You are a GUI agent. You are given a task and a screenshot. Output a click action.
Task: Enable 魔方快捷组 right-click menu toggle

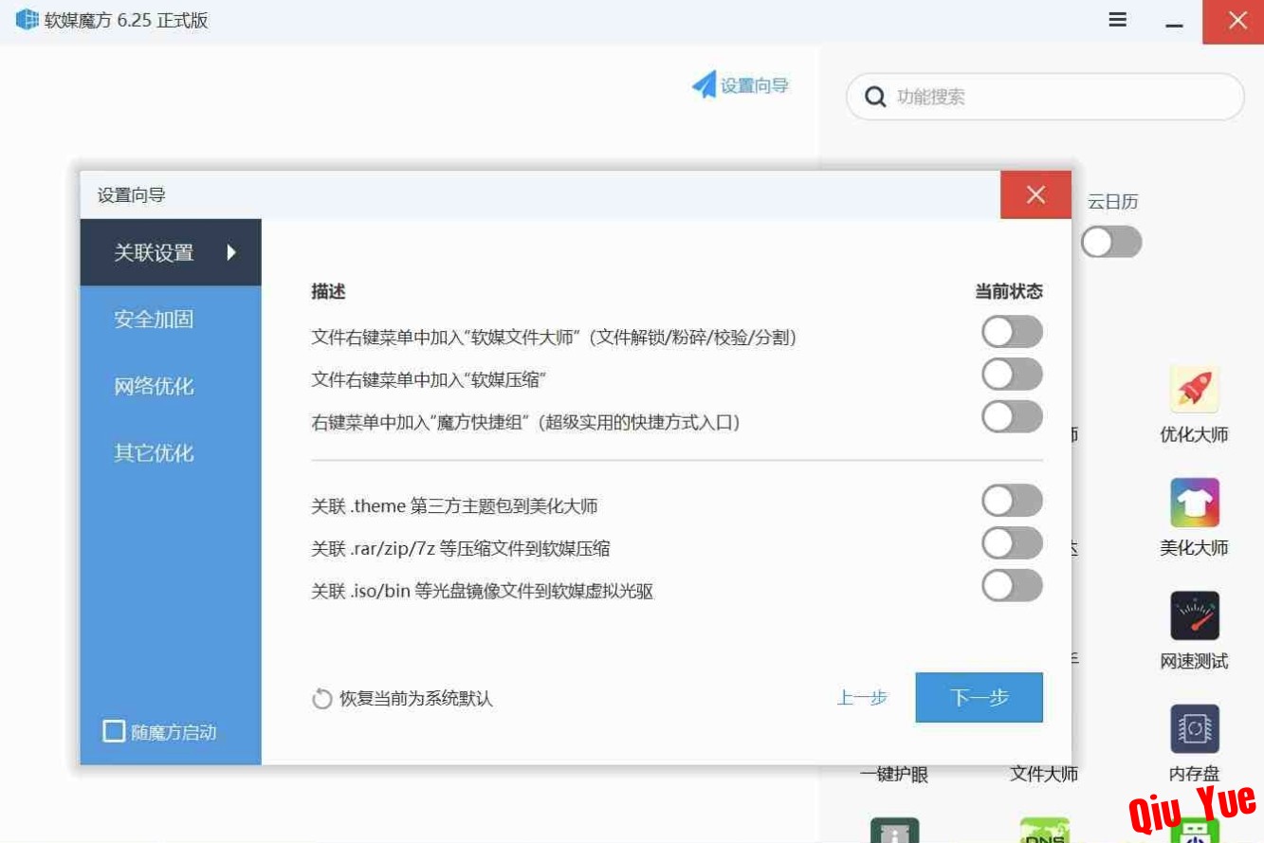pos(1012,416)
